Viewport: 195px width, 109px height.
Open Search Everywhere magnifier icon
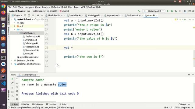point(193,11)
